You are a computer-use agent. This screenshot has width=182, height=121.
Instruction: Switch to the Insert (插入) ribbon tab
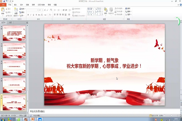pos(15,5)
